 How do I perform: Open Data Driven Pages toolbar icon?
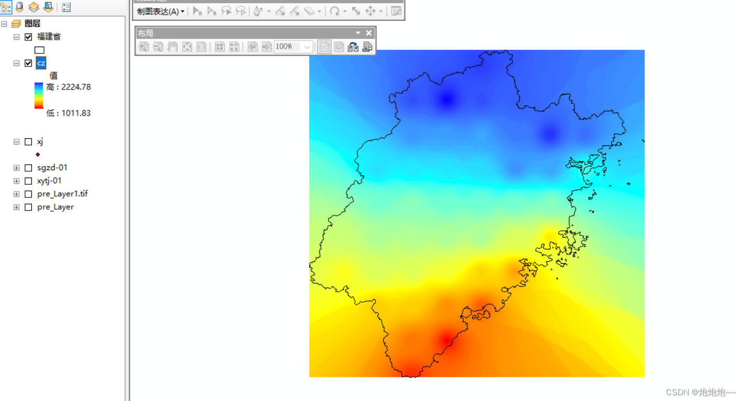tap(367, 47)
